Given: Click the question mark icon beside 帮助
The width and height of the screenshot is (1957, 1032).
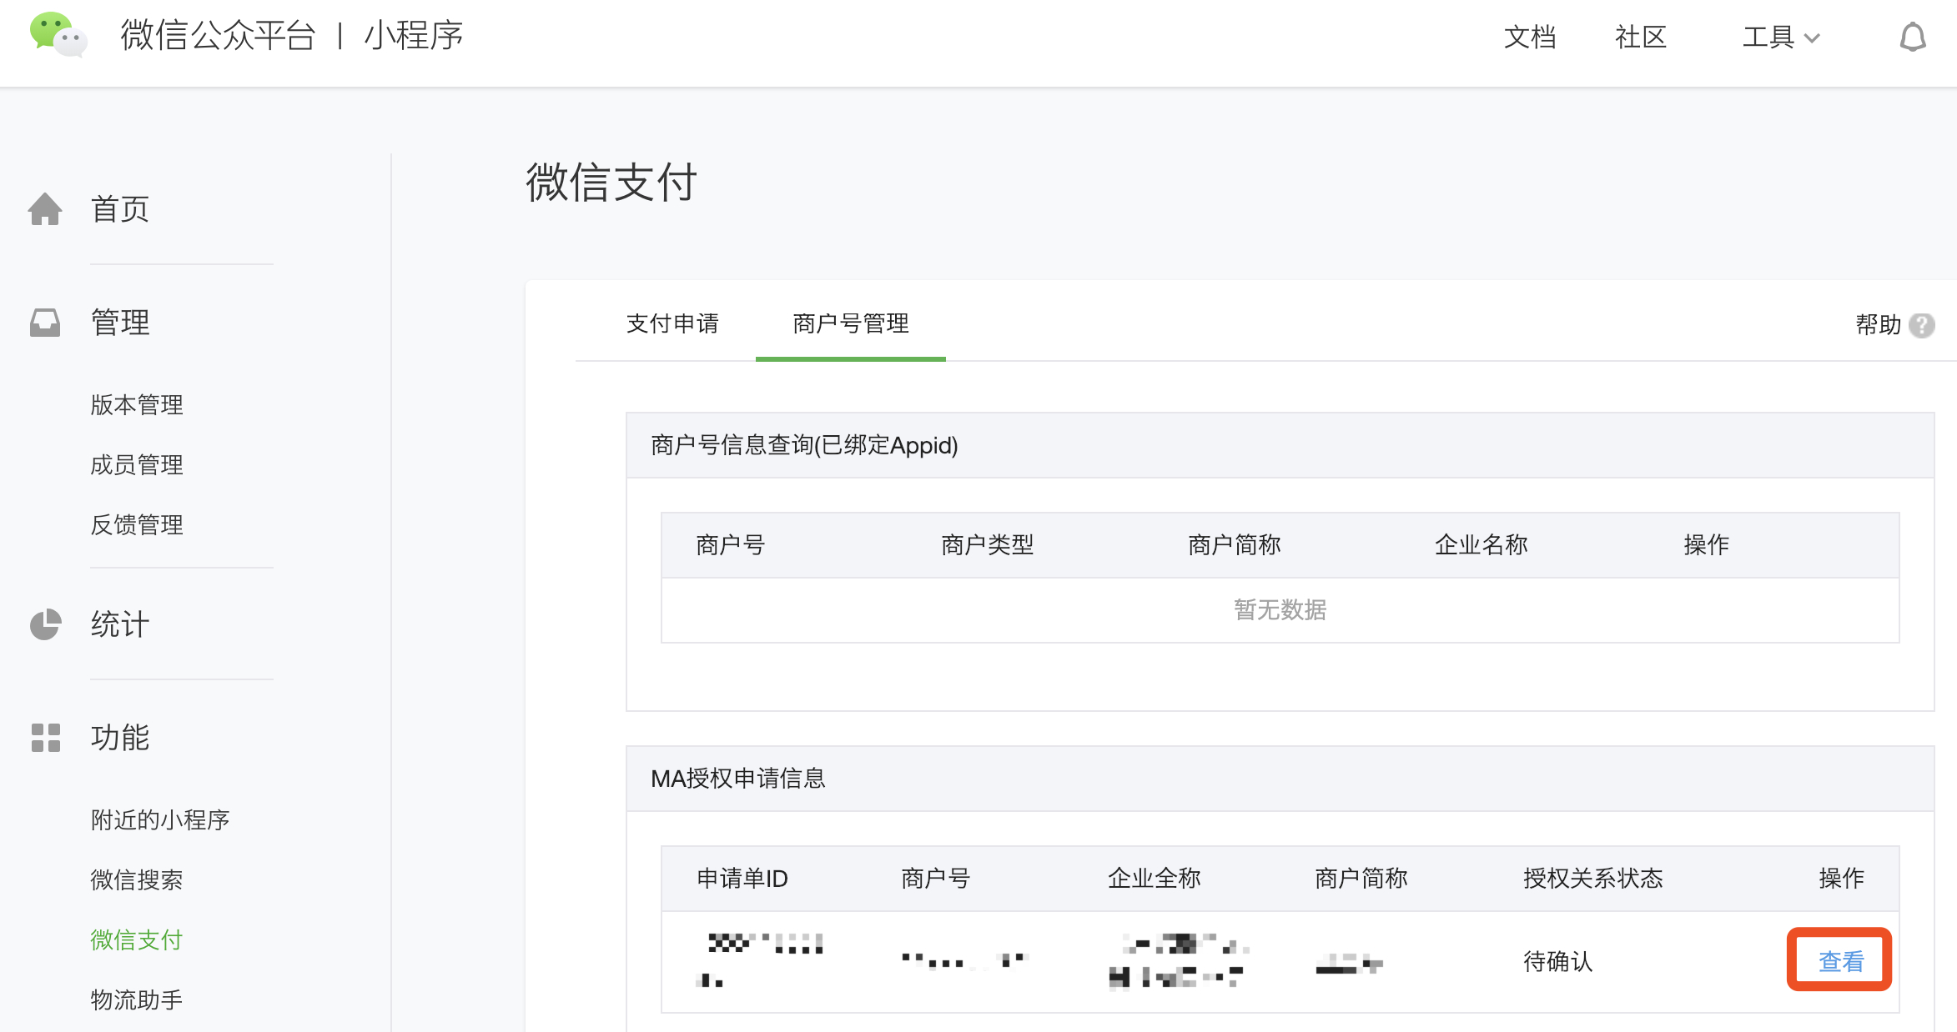Looking at the screenshot, I should [1922, 326].
